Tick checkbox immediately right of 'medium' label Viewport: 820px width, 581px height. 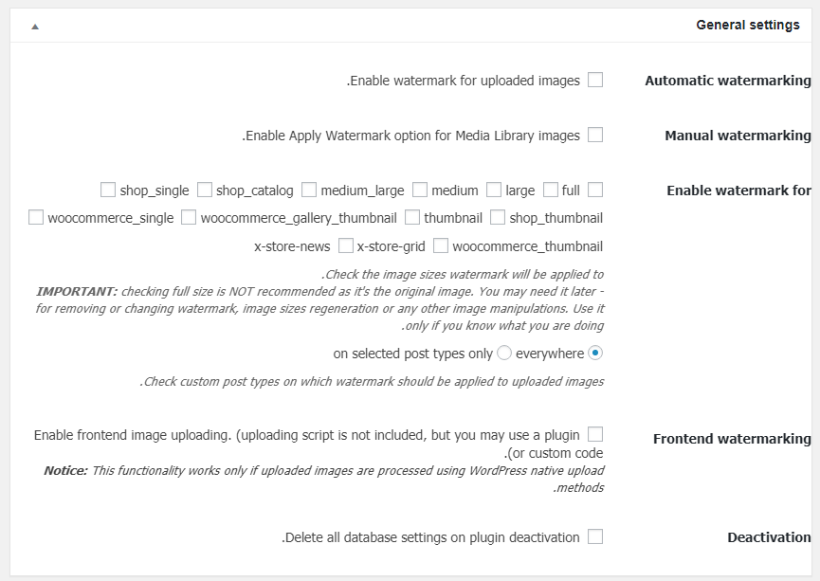494,190
